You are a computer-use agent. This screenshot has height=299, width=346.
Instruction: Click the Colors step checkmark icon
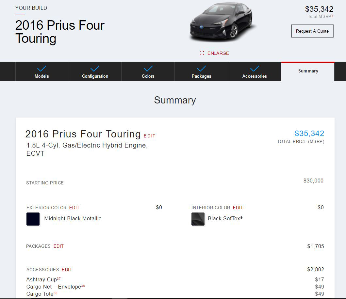click(x=148, y=69)
